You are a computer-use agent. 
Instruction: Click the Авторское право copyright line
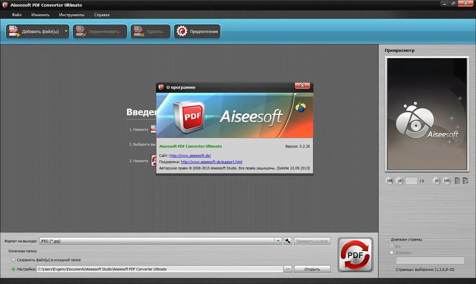pos(234,168)
